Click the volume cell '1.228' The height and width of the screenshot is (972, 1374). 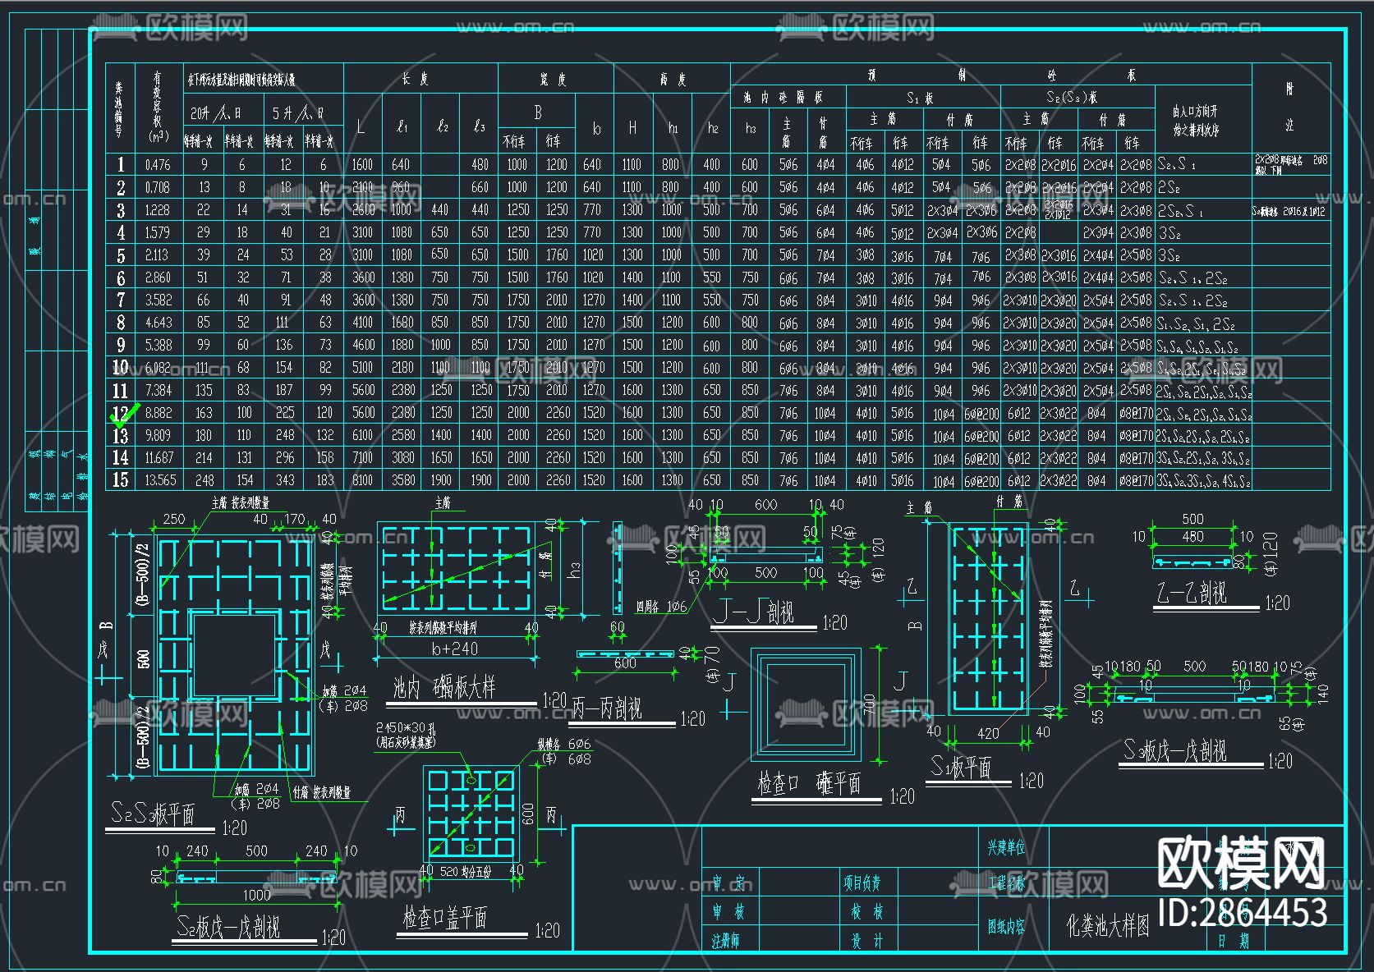point(158,210)
